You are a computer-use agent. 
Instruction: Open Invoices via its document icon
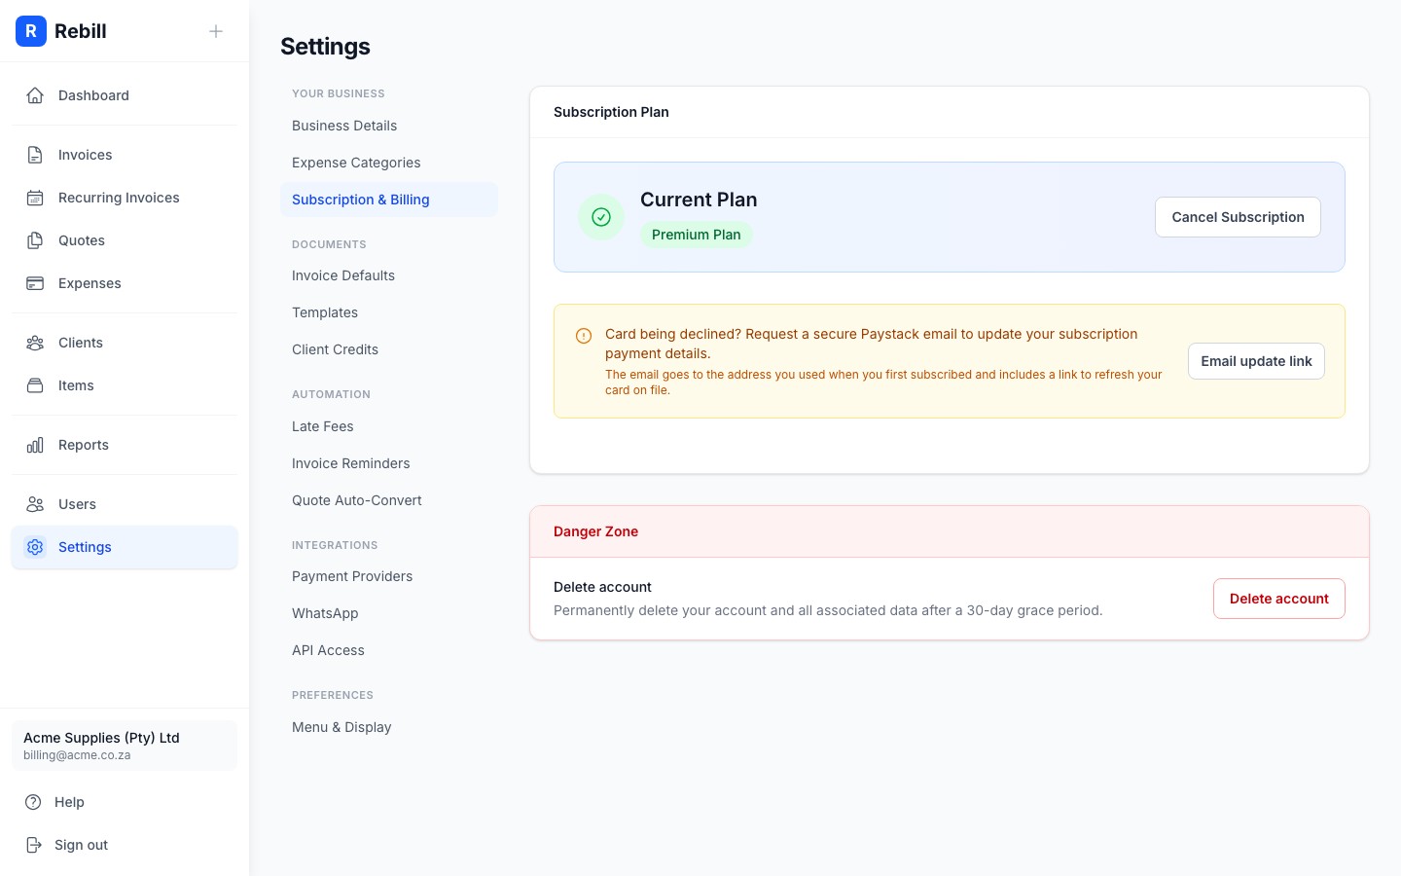[x=35, y=155]
